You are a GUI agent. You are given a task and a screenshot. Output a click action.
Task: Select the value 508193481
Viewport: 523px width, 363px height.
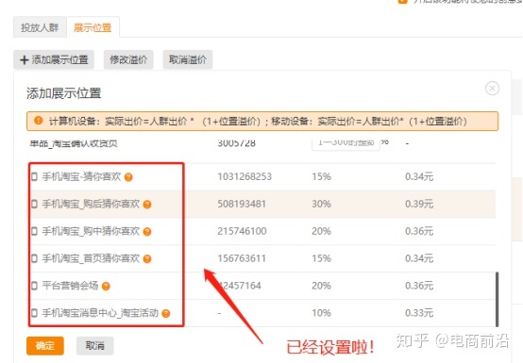pyautogui.click(x=242, y=204)
